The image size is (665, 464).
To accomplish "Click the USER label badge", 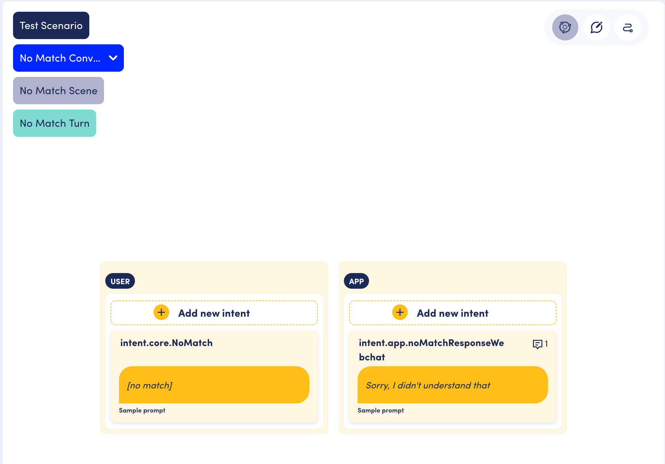I will (x=120, y=281).
